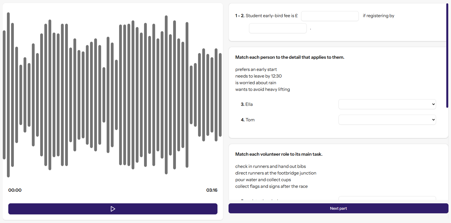451x223 pixels.
Task: Expand the partially visible volunteer role dropdown
Action: (387, 198)
